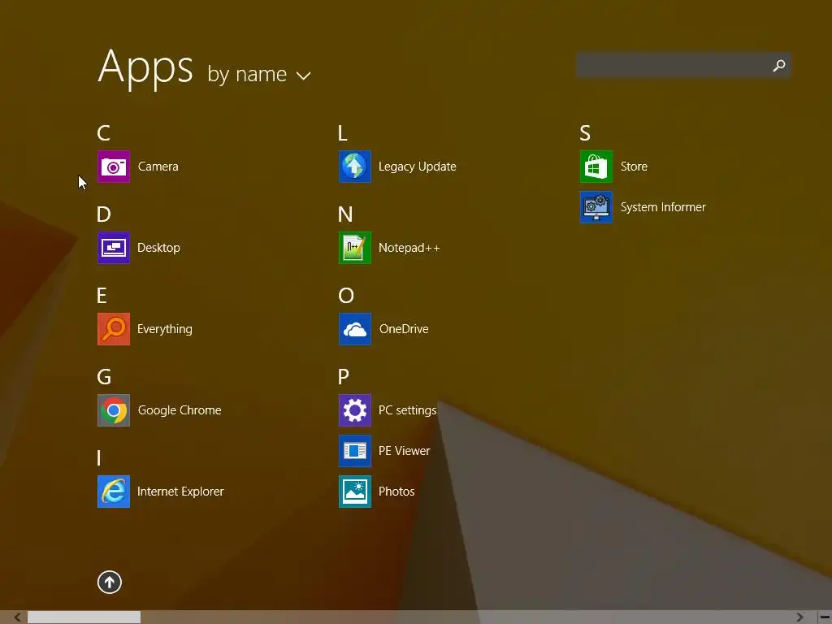
Task: Click the scrollbar right arrow
Action: [x=799, y=617]
